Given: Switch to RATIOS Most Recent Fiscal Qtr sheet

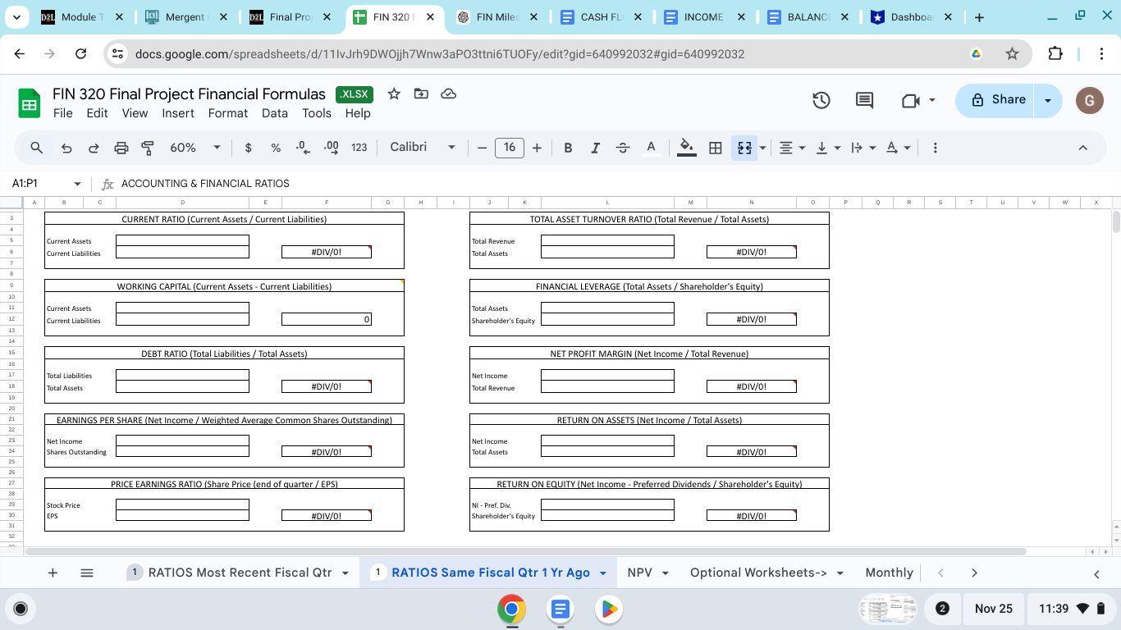Looking at the screenshot, I should [239, 573].
